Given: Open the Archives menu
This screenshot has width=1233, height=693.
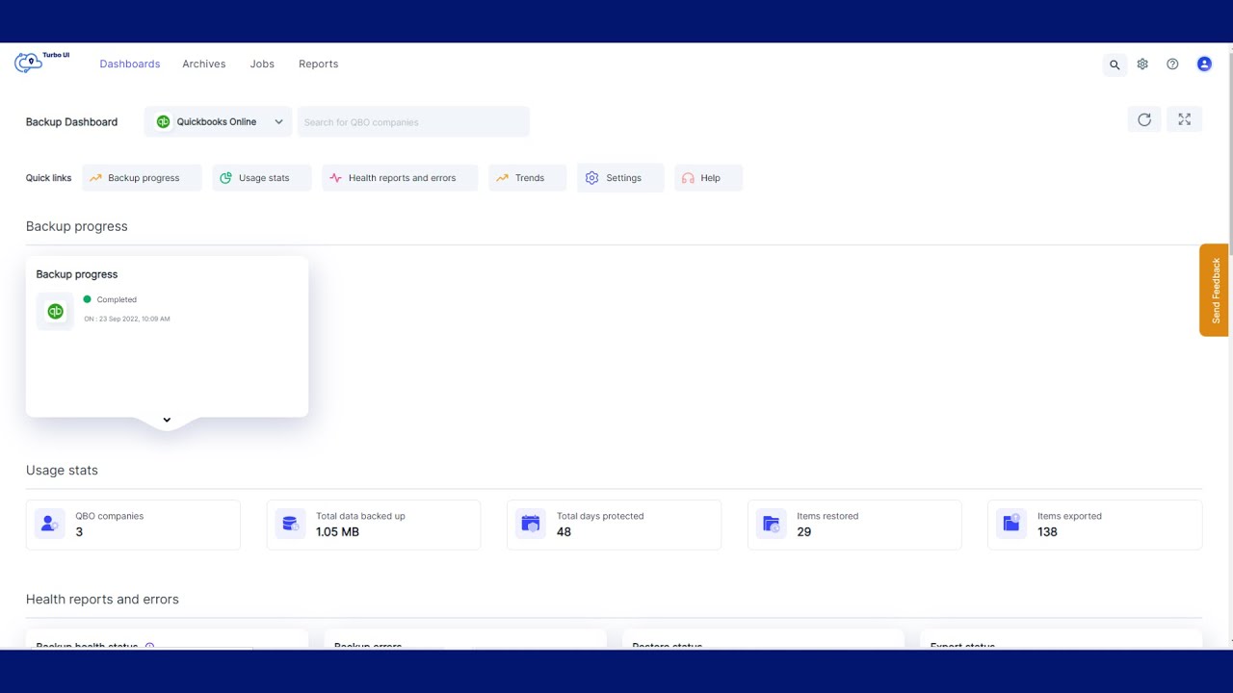Looking at the screenshot, I should (204, 64).
